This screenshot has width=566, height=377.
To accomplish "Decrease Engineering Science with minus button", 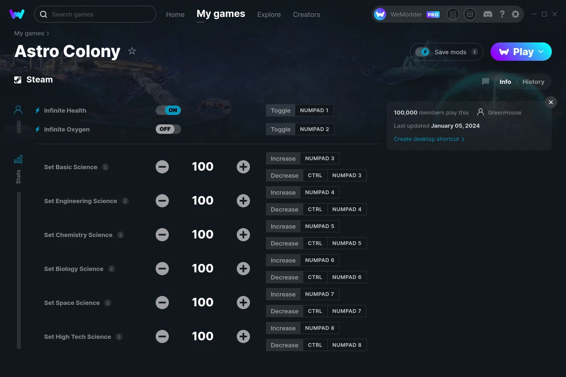I will pyautogui.click(x=162, y=201).
